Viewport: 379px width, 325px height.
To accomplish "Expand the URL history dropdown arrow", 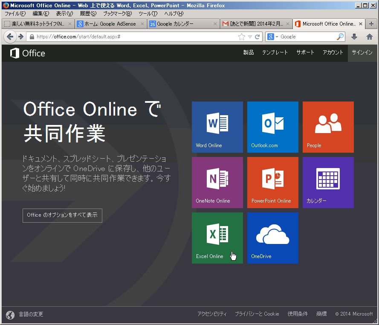I will coord(250,37).
